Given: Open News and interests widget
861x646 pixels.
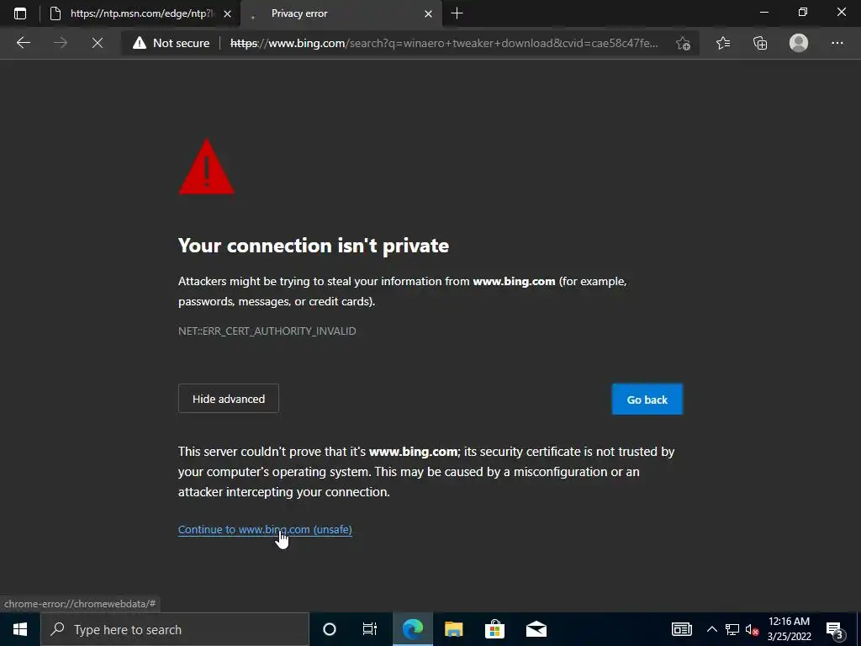Looking at the screenshot, I should point(681,629).
